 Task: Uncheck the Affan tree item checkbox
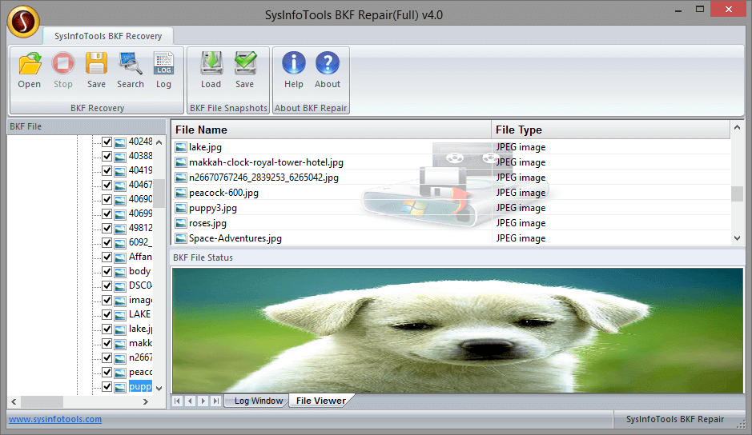tap(107, 257)
